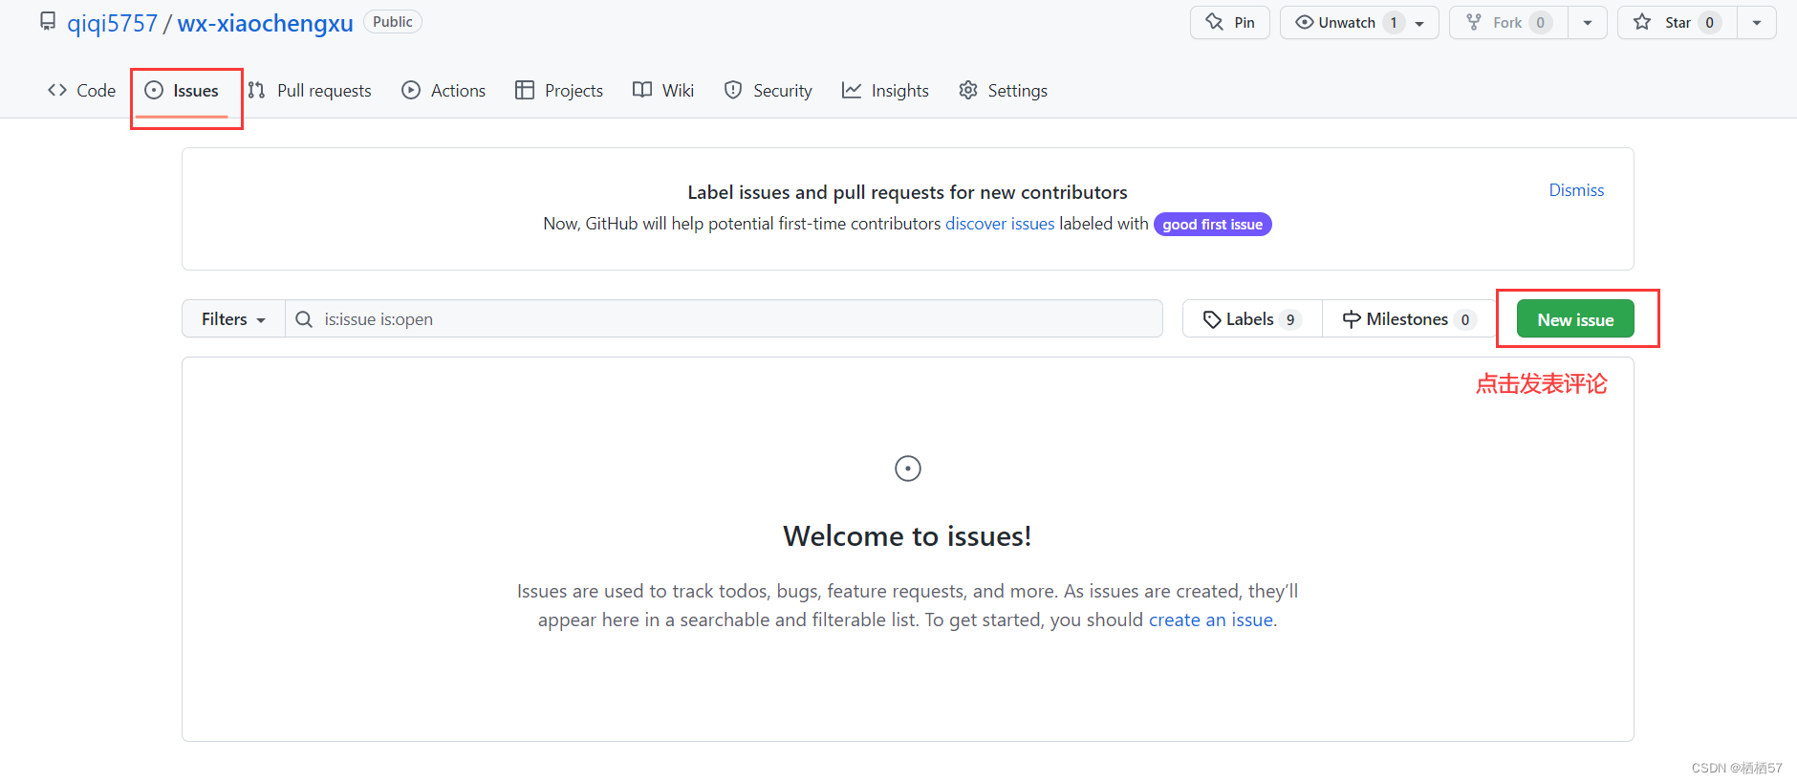Select the Issues tab
This screenshot has height=783, width=1797.
pos(182,90)
